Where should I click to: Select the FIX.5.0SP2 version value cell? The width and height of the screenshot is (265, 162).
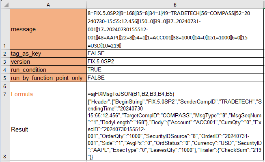[175, 62]
